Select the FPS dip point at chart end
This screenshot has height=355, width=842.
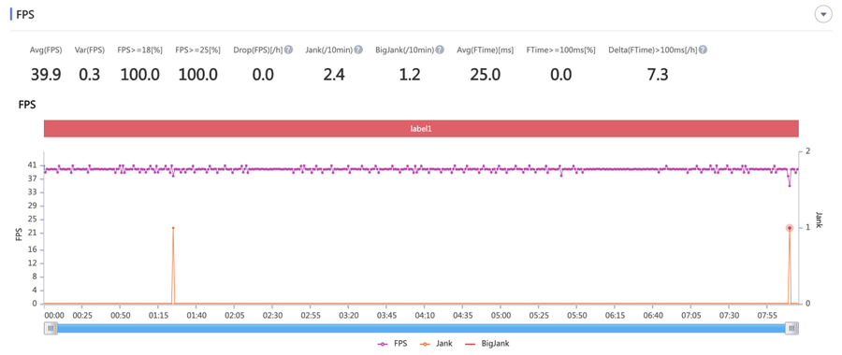(x=790, y=186)
